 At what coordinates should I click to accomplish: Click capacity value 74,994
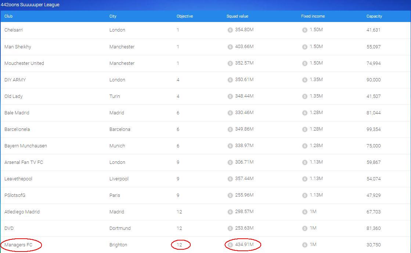[374, 63]
